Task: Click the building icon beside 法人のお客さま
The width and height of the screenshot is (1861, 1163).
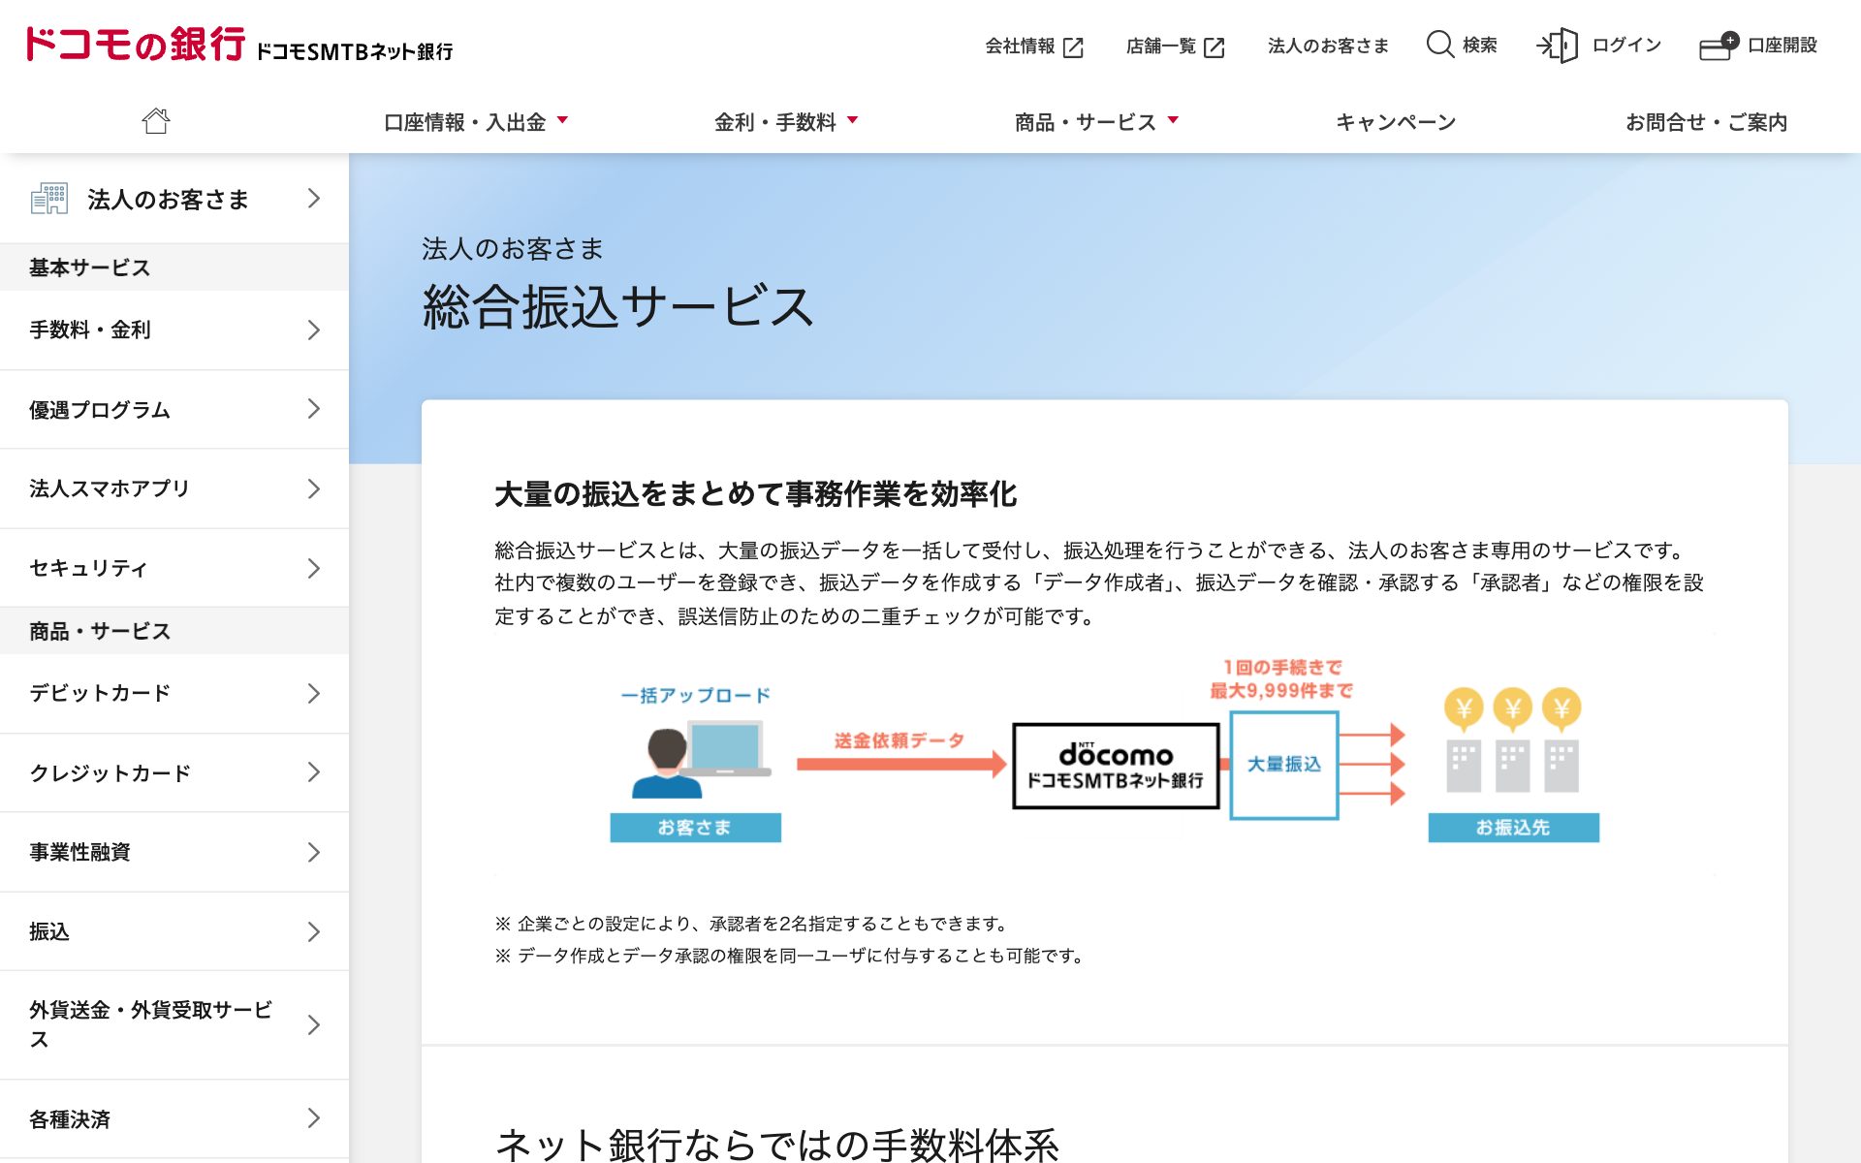Action: 49,199
